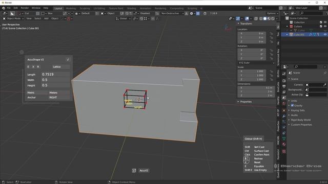Select solid viewport shading
Viewport: 328px width, 184px height.
point(265,18)
